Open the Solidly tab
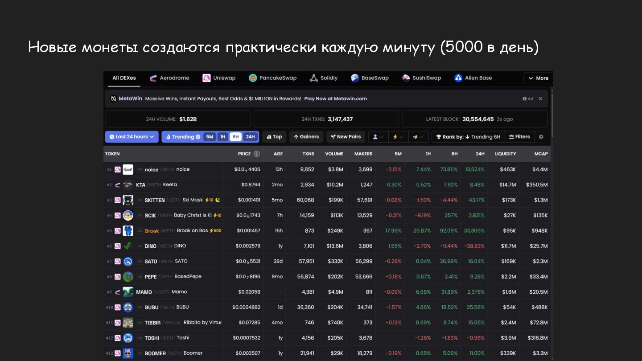 coord(324,78)
